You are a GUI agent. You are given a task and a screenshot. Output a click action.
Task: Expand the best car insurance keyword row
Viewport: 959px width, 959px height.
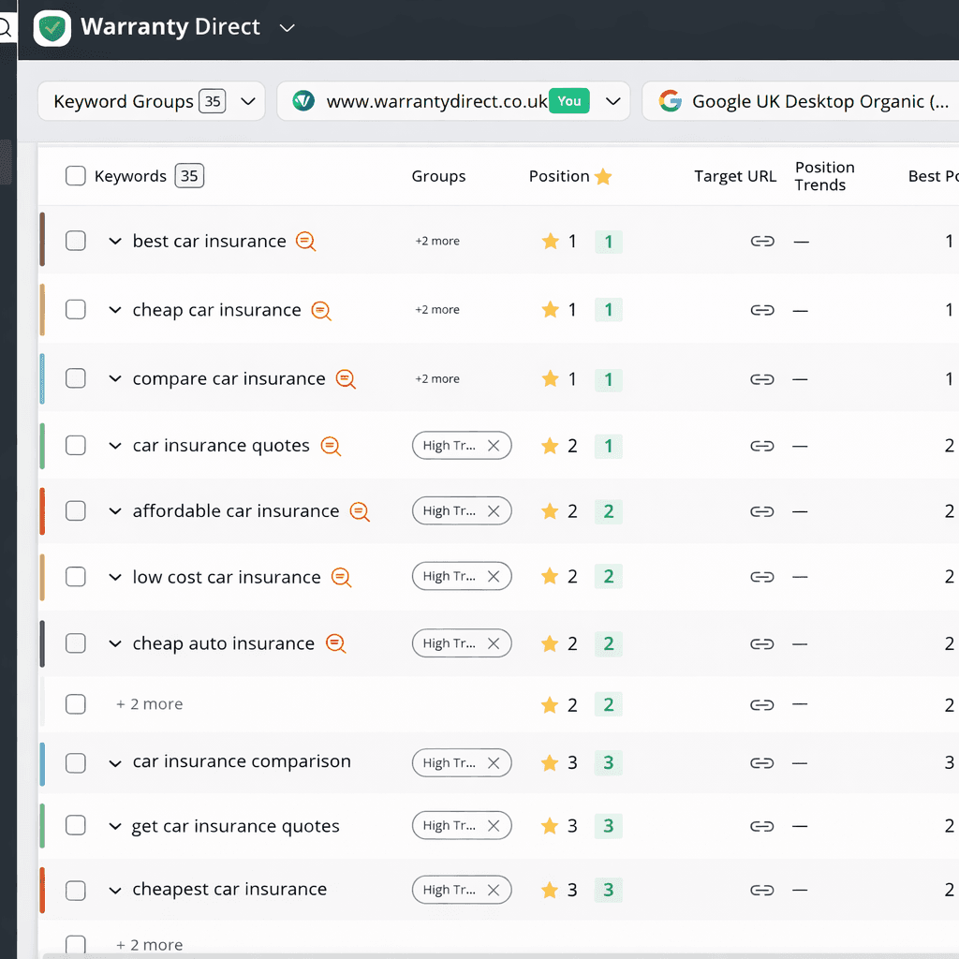tap(115, 242)
